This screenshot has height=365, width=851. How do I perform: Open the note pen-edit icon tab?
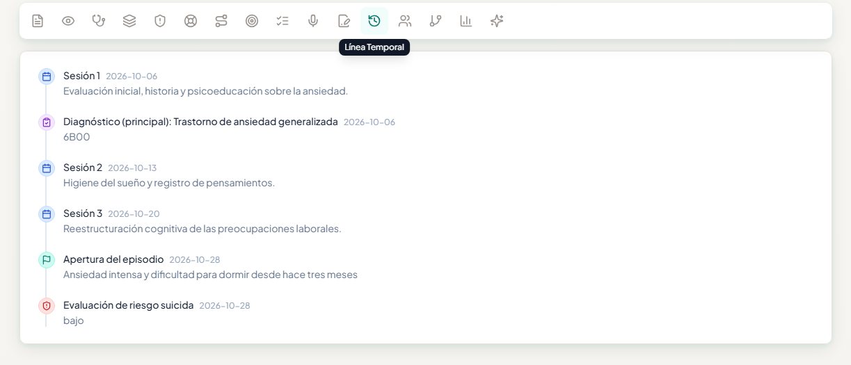pos(344,21)
